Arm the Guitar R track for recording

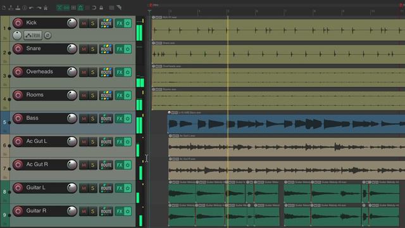[x=18, y=211]
